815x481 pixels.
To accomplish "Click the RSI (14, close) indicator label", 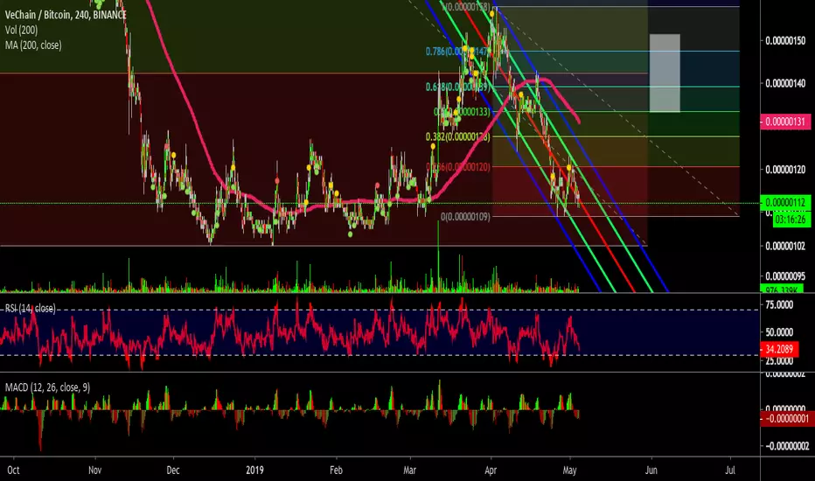I will [30, 309].
